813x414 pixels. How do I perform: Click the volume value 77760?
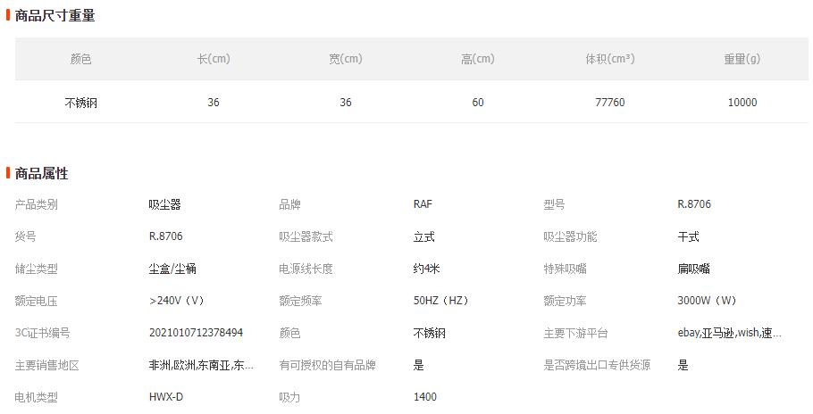[x=610, y=103]
